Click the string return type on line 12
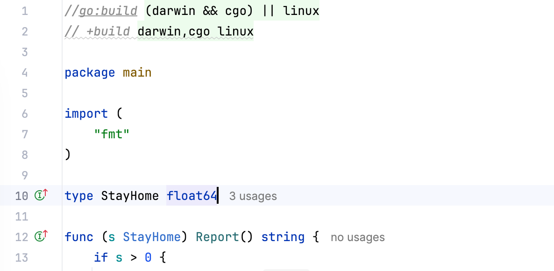Viewport: 554px width, 271px height. point(283,237)
